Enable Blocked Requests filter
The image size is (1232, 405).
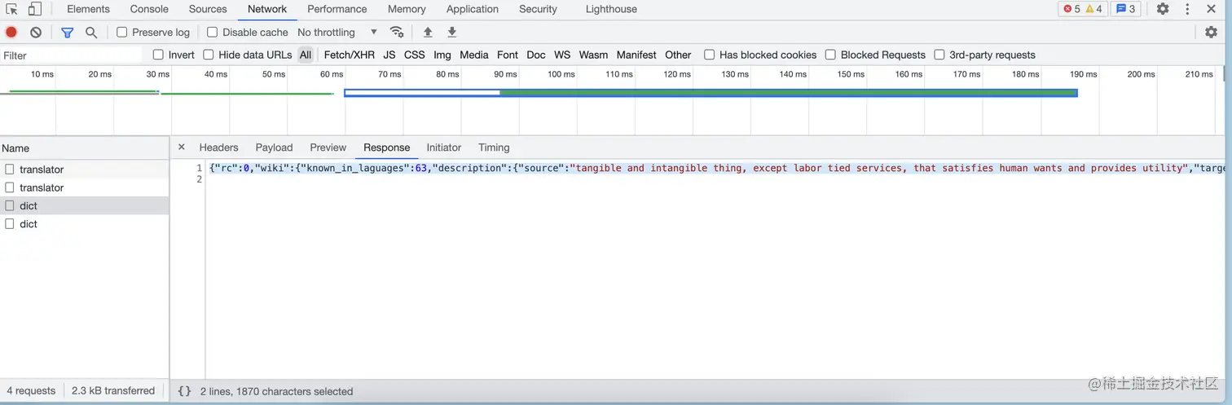pos(831,55)
